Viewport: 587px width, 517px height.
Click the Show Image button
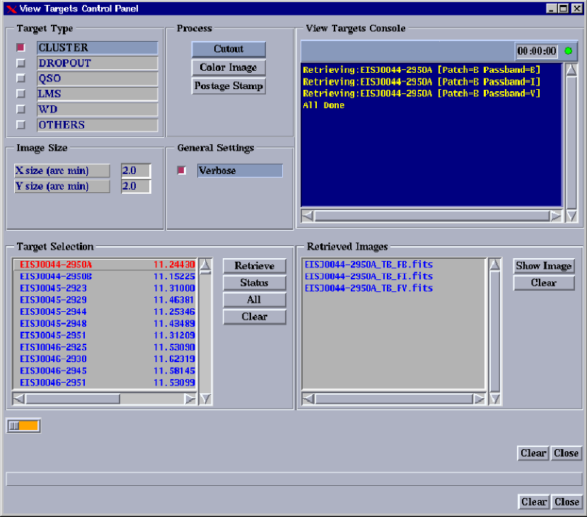tap(543, 266)
